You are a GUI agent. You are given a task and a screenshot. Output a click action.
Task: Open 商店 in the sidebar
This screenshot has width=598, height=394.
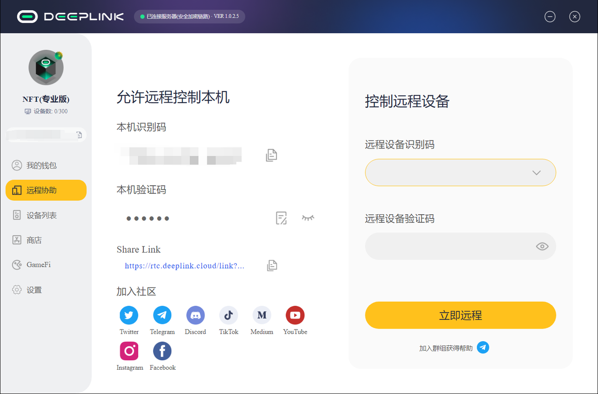[46, 240]
